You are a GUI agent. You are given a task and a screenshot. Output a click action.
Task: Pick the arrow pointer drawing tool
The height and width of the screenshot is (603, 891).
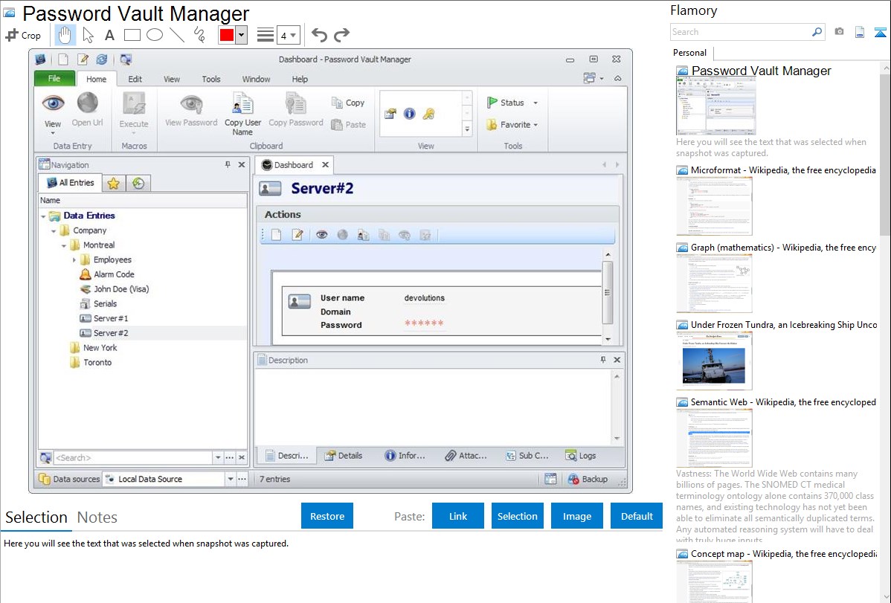(x=88, y=35)
